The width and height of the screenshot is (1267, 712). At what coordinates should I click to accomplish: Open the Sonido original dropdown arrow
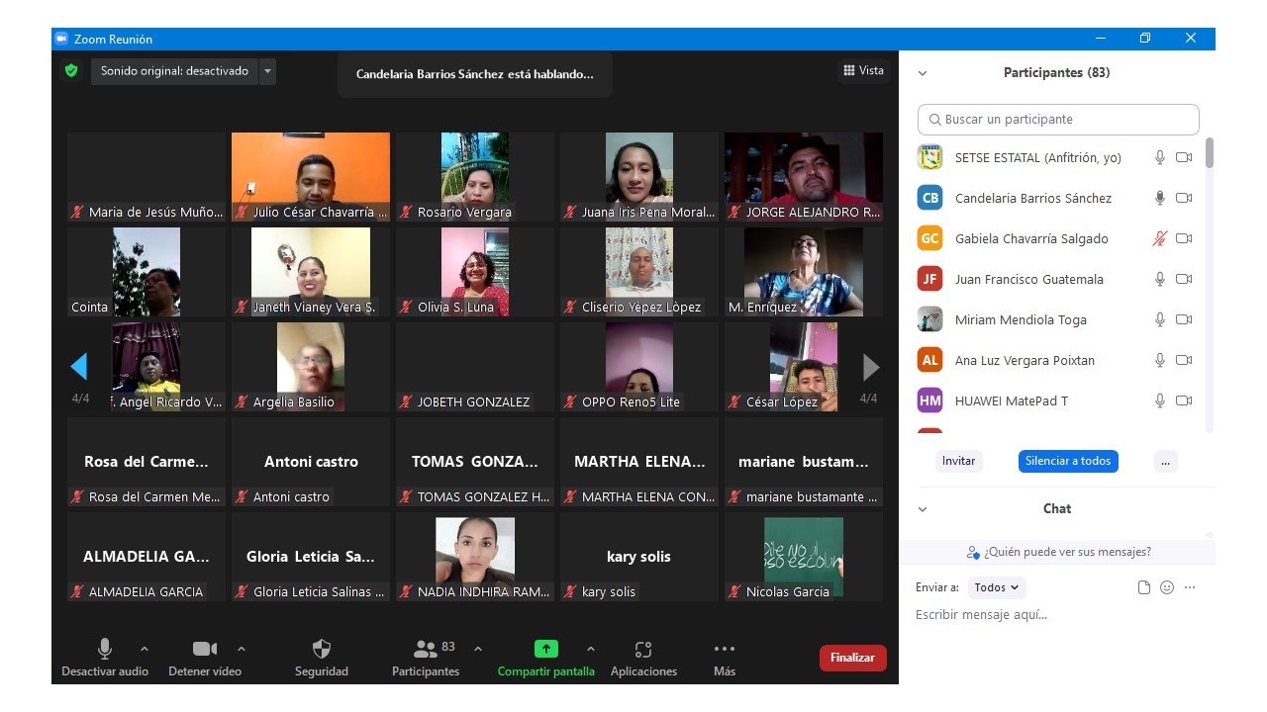[267, 71]
